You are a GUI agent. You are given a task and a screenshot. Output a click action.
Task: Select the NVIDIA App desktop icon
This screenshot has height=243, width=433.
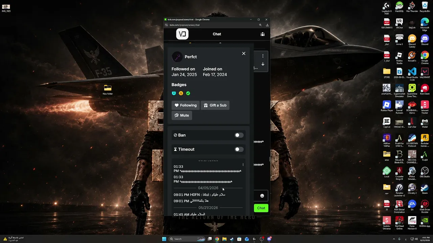[x=425, y=222]
